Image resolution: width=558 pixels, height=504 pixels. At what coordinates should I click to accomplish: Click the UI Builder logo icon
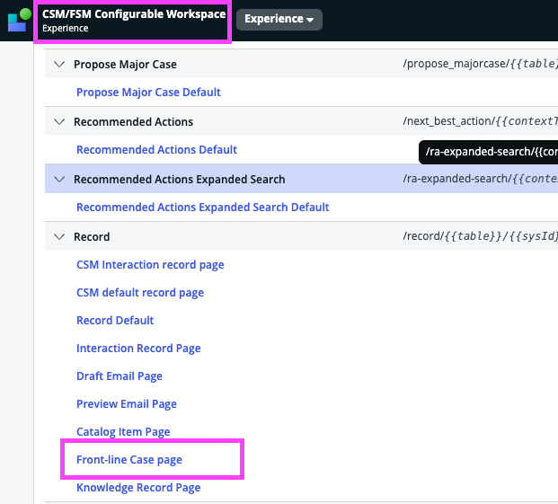19,20
